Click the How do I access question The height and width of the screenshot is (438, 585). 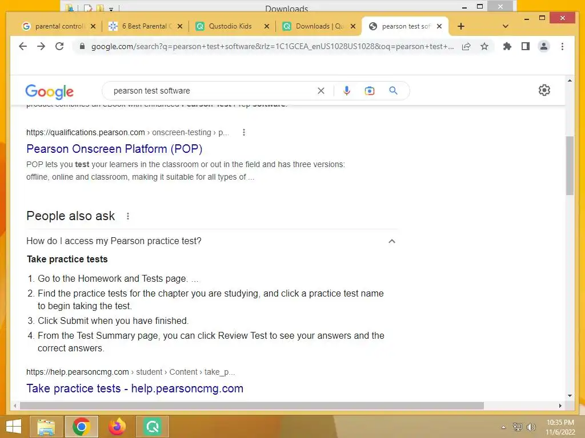(114, 241)
